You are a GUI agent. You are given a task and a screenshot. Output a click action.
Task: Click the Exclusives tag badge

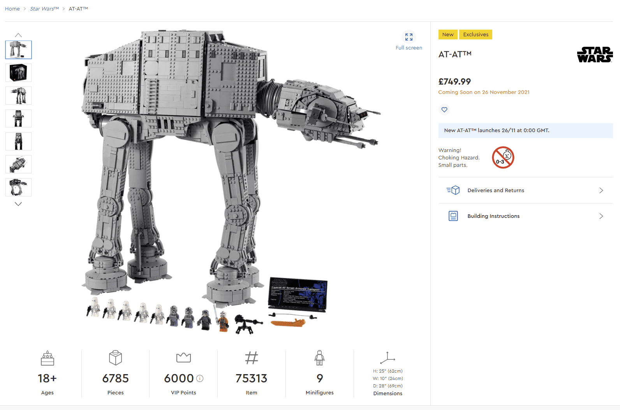tap(476, 35)
